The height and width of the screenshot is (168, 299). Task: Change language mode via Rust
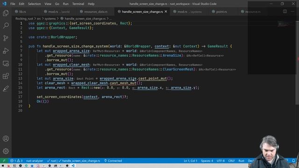coord(241,161)
